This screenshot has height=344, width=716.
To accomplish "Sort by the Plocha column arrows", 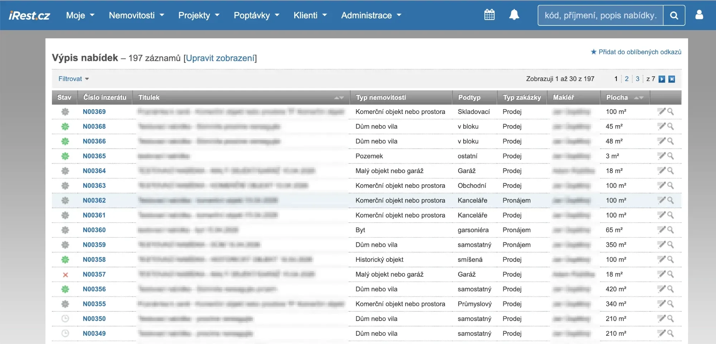I will click(639, 97).
